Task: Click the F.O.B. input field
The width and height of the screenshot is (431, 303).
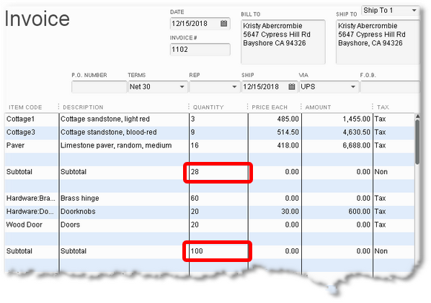Action: [390, 87]
